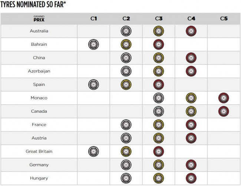Click Great Britain's white C1 tyre icon
Viewport: 241px width, 186px height.
(94, 152)
